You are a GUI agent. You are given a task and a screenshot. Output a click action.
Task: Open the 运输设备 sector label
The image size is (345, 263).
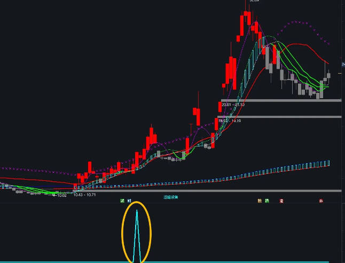[171, 197]
